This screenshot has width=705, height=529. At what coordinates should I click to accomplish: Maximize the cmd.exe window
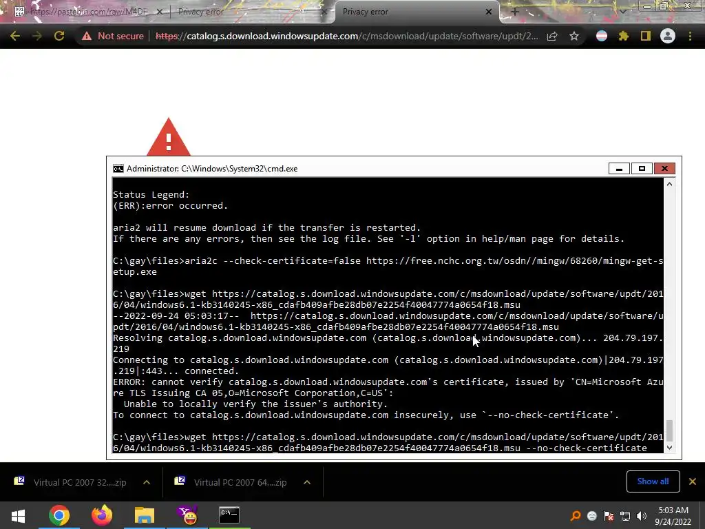click(642, 169)
